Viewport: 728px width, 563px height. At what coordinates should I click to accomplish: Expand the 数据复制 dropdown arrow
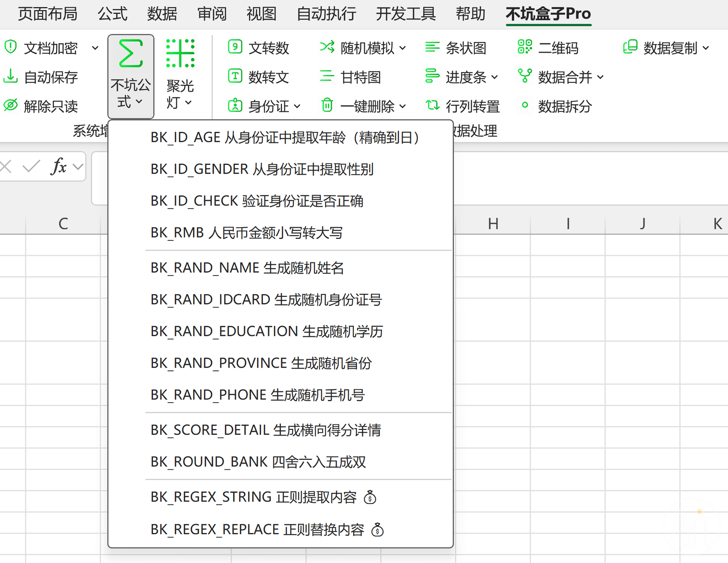(706, 48)
